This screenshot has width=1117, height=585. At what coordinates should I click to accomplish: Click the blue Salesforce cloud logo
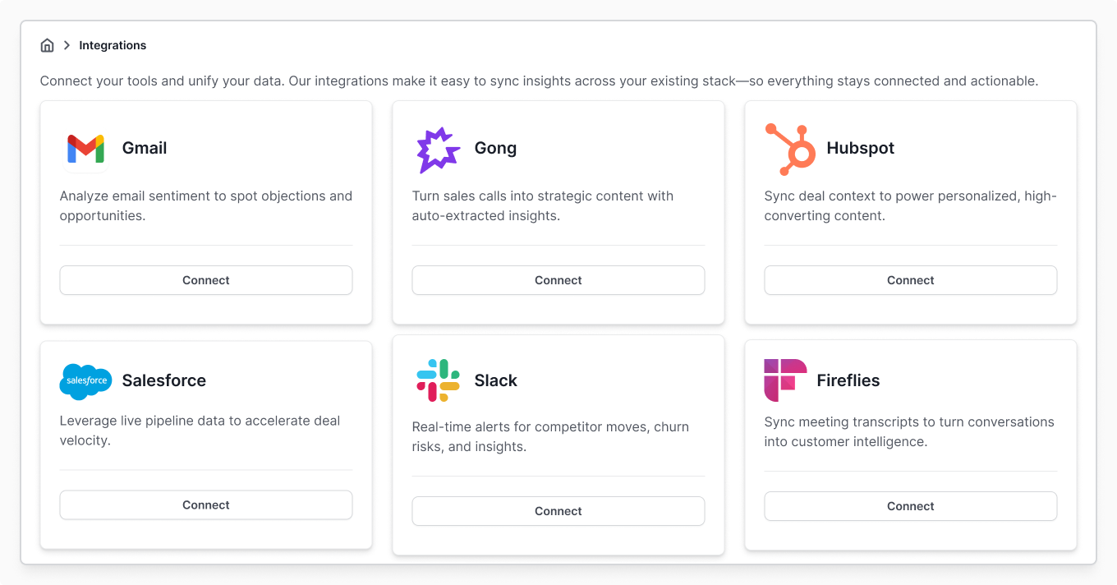[x=85, y=381]
